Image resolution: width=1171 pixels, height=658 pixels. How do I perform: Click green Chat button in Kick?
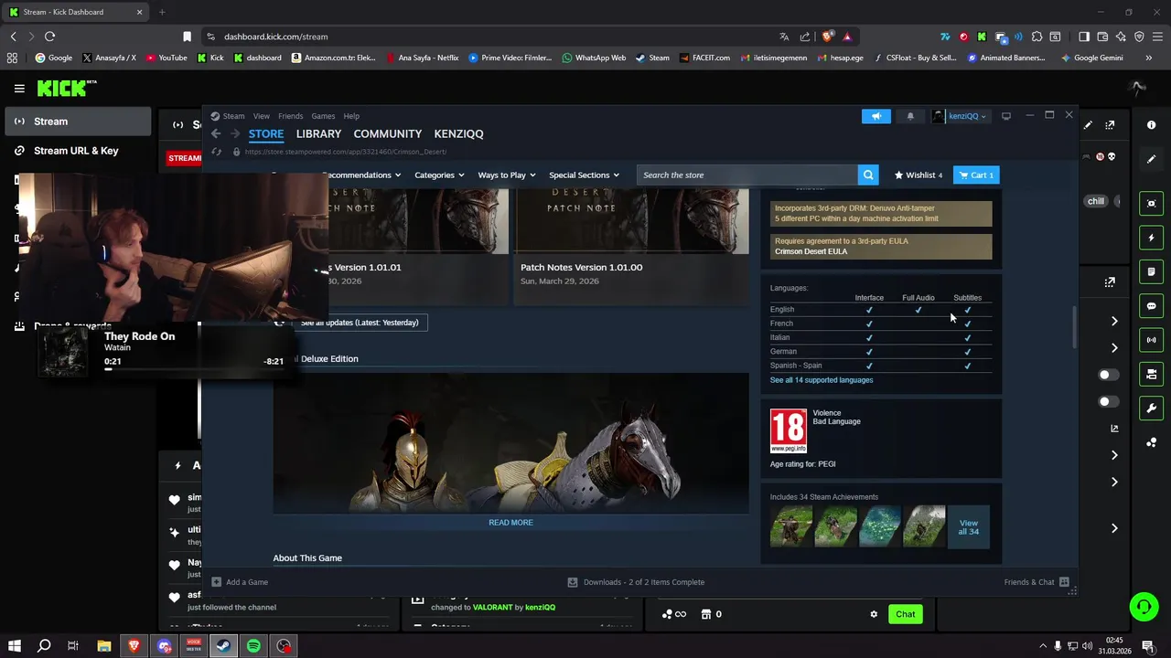pyautogui.click(x=905, y=614)
